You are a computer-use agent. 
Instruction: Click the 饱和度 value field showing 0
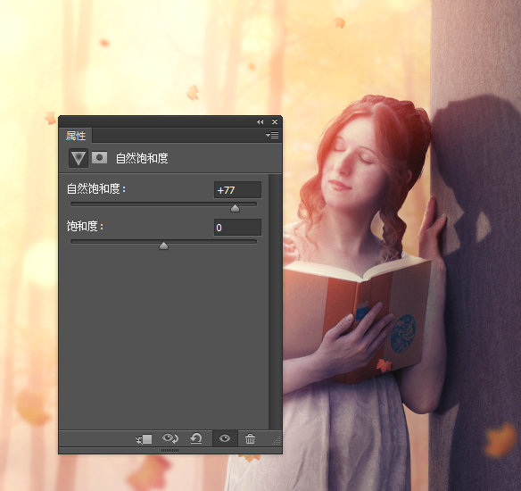[237, 228]
